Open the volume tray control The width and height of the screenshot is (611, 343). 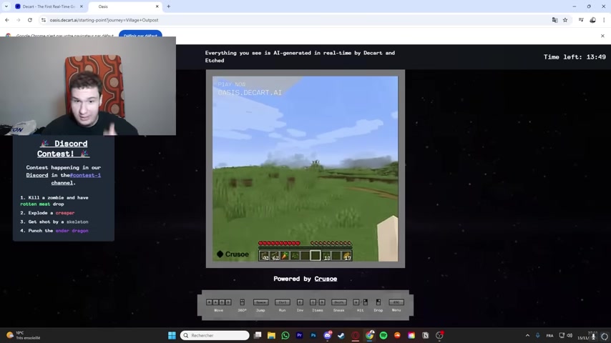[570, 335]
